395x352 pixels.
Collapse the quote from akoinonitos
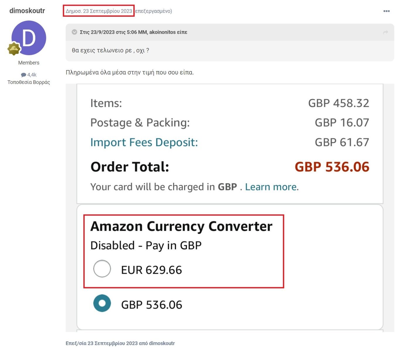tap(74, 32)
